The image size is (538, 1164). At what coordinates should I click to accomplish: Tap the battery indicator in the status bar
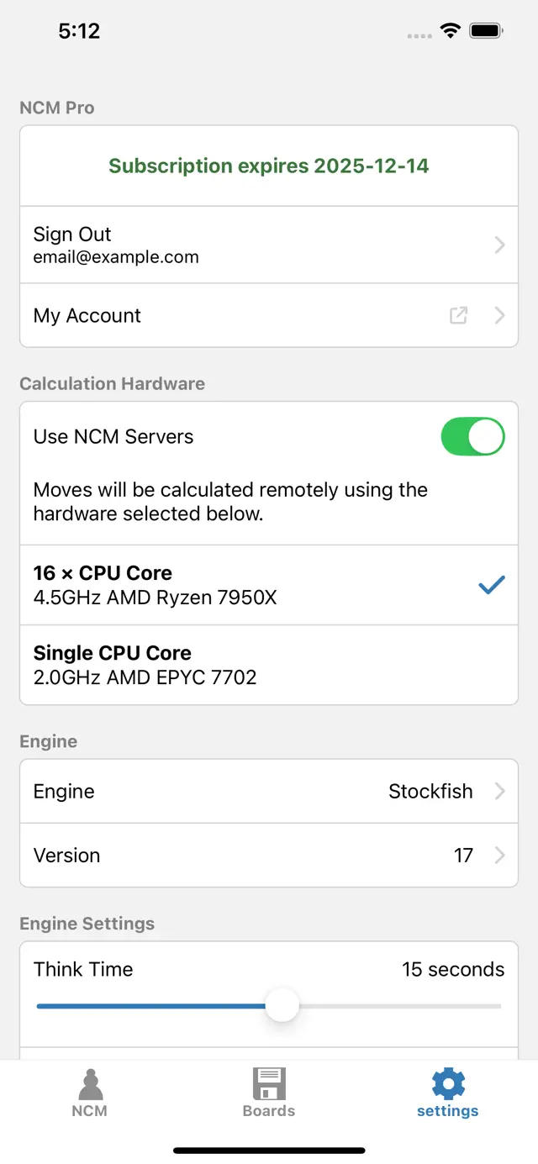pos(486,29)
